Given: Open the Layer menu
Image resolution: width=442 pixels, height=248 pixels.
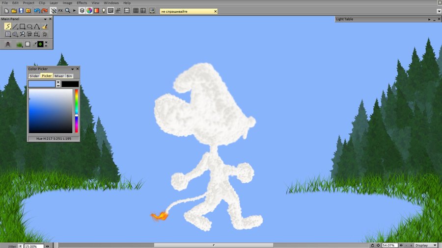Looking at the screenshot, I should [x=54, y=3].
